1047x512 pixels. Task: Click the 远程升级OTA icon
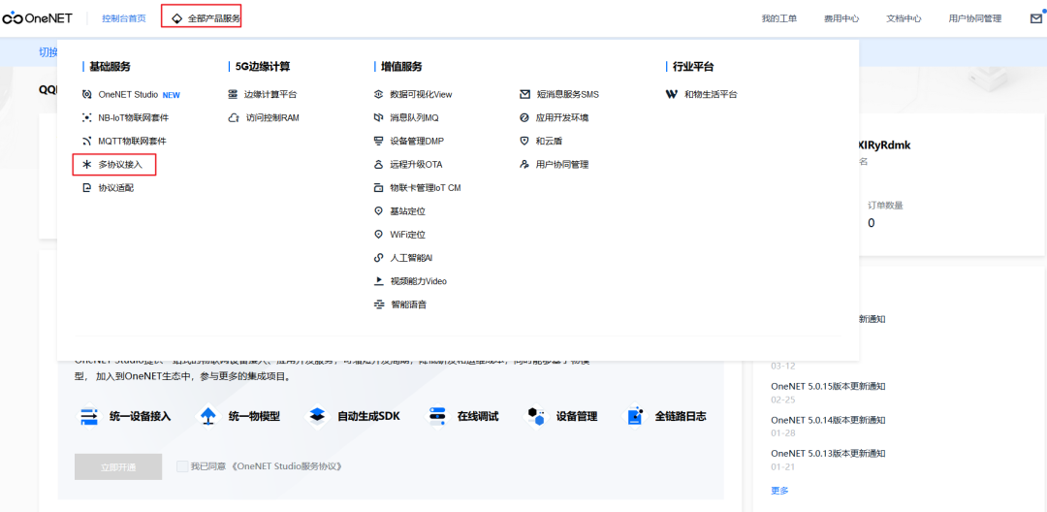coord(379,164)
